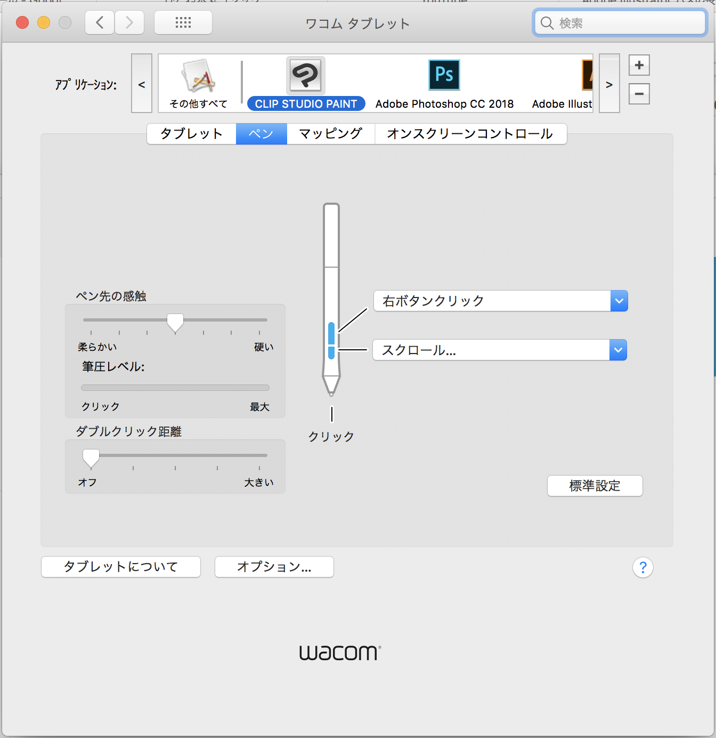The image size is (716, 738).
Task: Choose the その他すべて application icon
Action: coord(198,76)
